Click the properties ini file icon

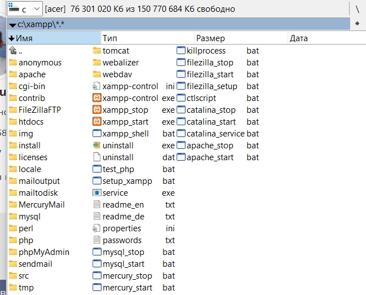tap(96, 228)
